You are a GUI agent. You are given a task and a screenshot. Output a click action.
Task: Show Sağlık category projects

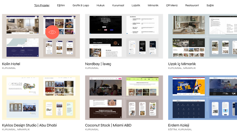[x=210, y=5]
